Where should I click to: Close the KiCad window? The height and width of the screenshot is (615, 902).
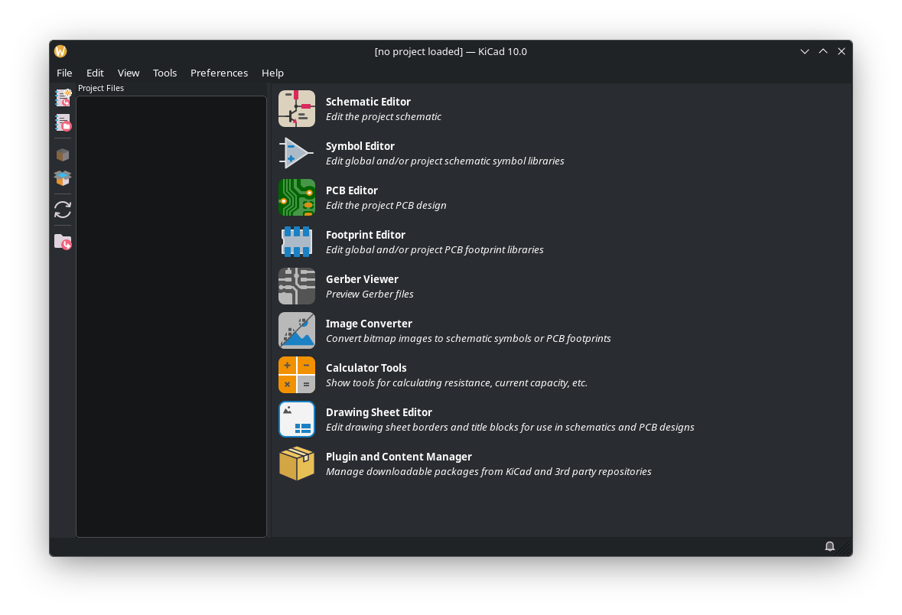coord(842,51)
